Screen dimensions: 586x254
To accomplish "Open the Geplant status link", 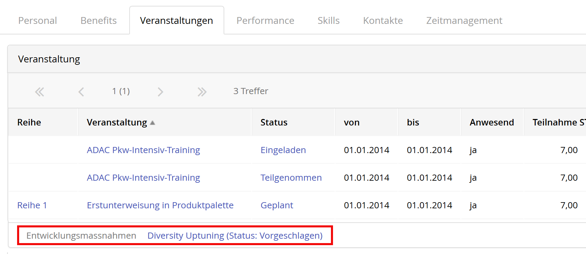I will pos(277,205).
